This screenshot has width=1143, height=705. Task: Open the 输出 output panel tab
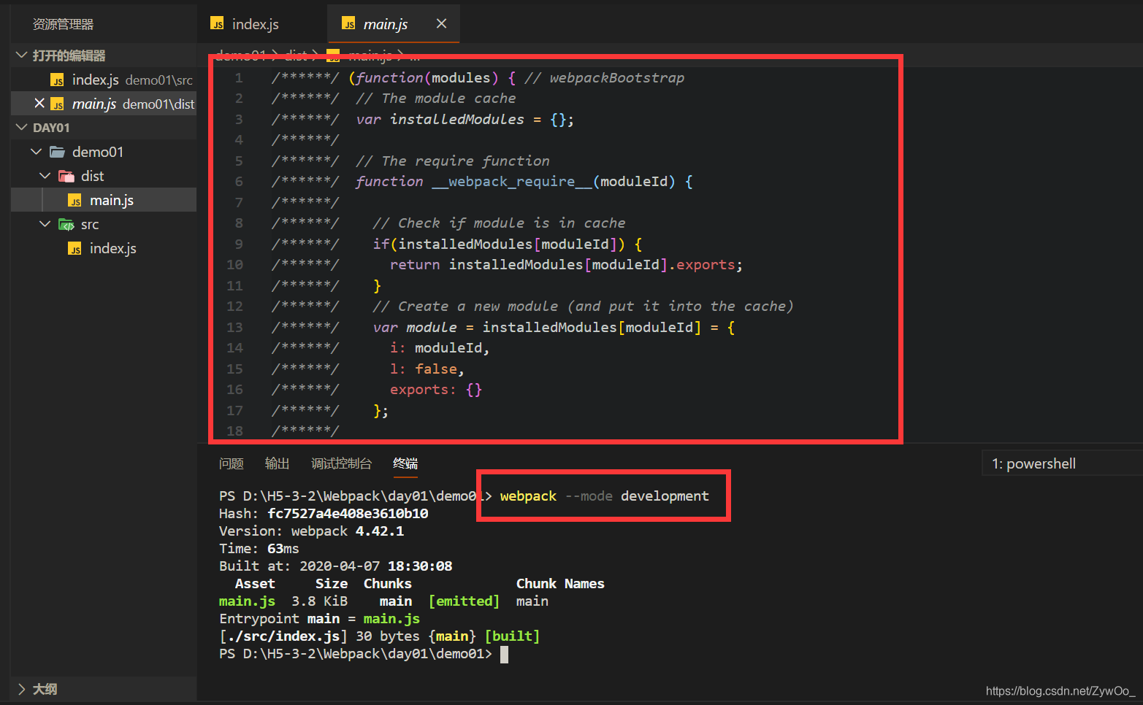pyautogui.click(x=278, y=463)
